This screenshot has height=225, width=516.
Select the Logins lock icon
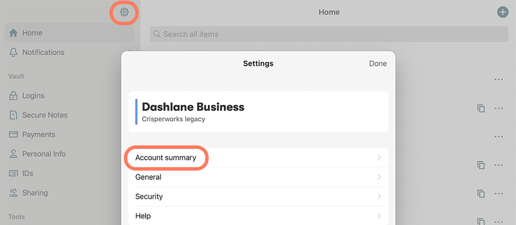click(13, 96)
